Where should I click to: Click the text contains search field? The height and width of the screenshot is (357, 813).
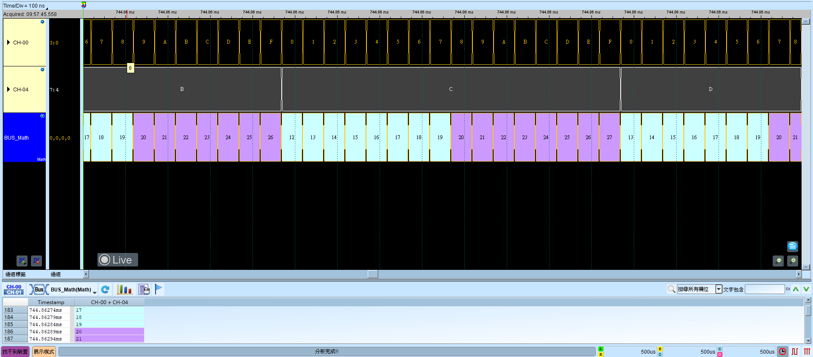[x=765, y=289]
